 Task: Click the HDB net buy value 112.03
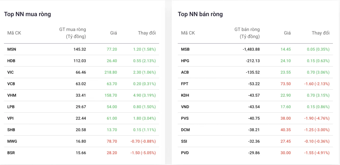tap(80, 61)
